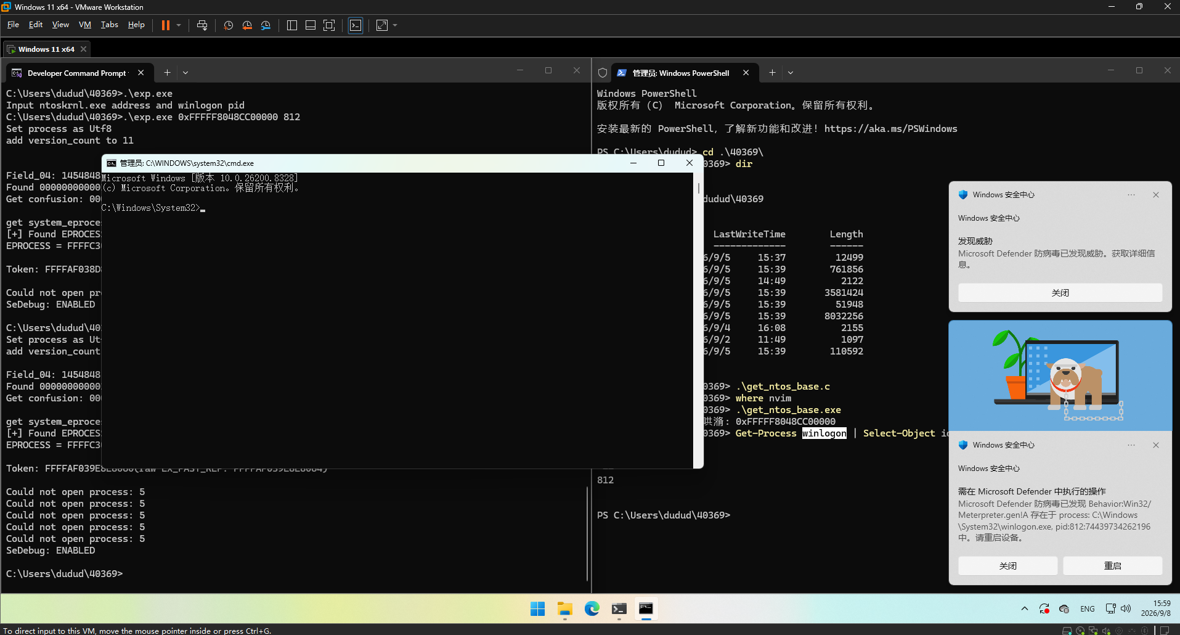1180x635 pixels.
Task: Open the snapshot manager
Action: coord(266,25)
